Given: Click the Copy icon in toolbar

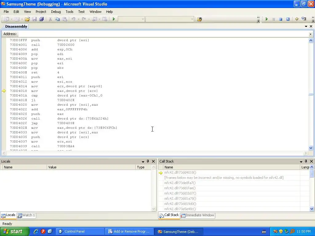Looking at the screenshot, I should pyautogui.click(x=57, y=19).
